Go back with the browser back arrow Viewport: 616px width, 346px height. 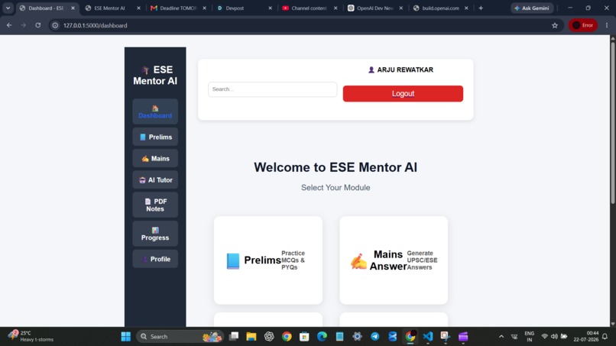click(x=9, y=25)
